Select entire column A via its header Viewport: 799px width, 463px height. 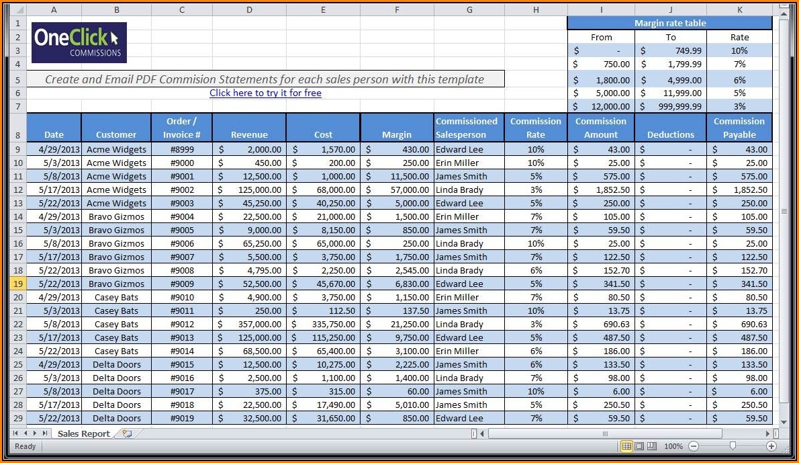point(54,9)
